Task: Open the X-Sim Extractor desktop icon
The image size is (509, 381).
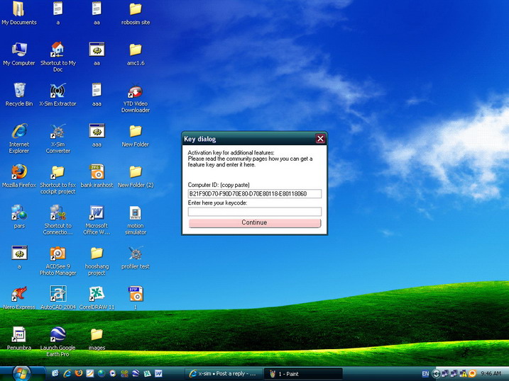Action: tap(58, 91)
